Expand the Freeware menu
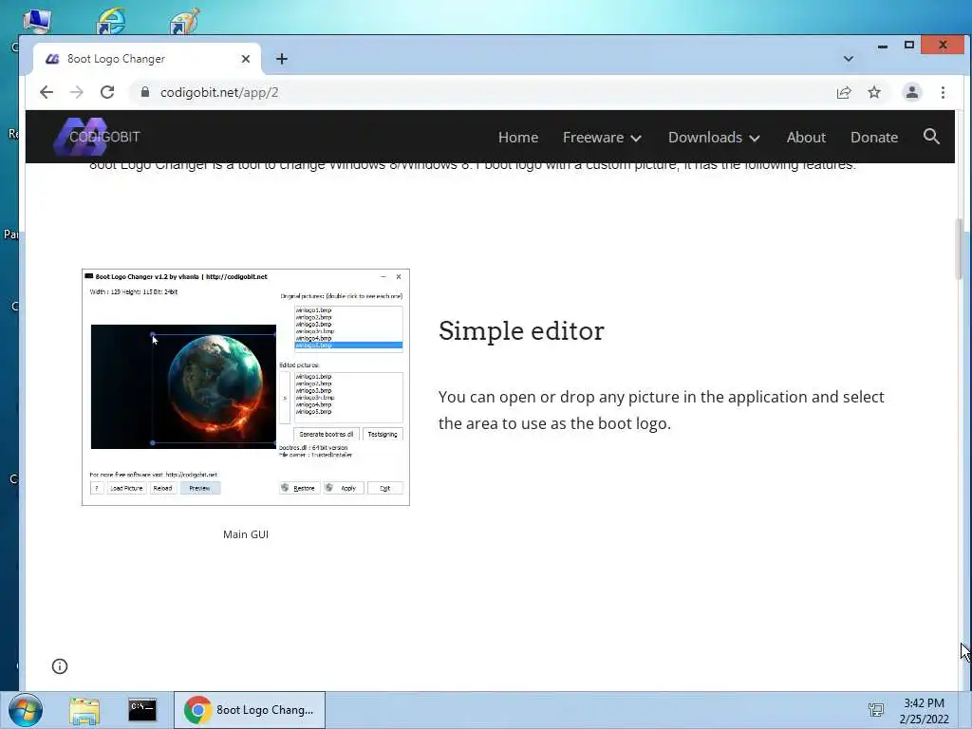972x729 pixels. (x=602, y=137)
